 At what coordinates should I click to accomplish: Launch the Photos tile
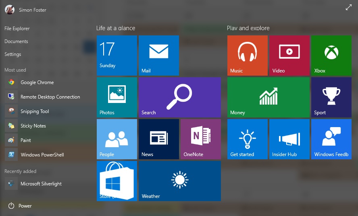tap(117, 97)
